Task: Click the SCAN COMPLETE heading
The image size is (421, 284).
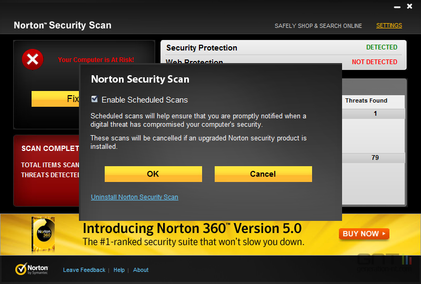Action: [x=50, y=148]
